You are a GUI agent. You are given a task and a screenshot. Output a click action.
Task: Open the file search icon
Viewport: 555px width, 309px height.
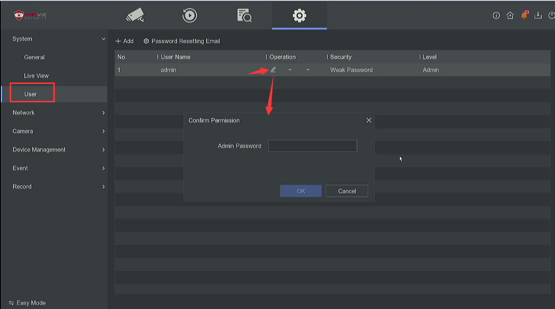point(245,16)
